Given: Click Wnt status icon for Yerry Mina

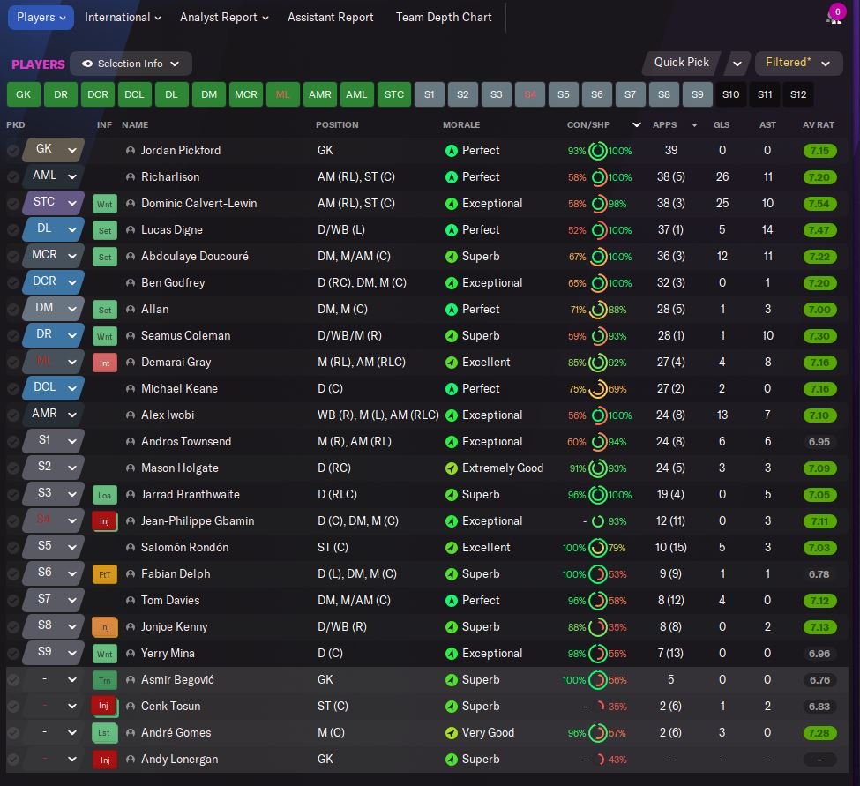Looking at the screenshot, I should 104,654.
